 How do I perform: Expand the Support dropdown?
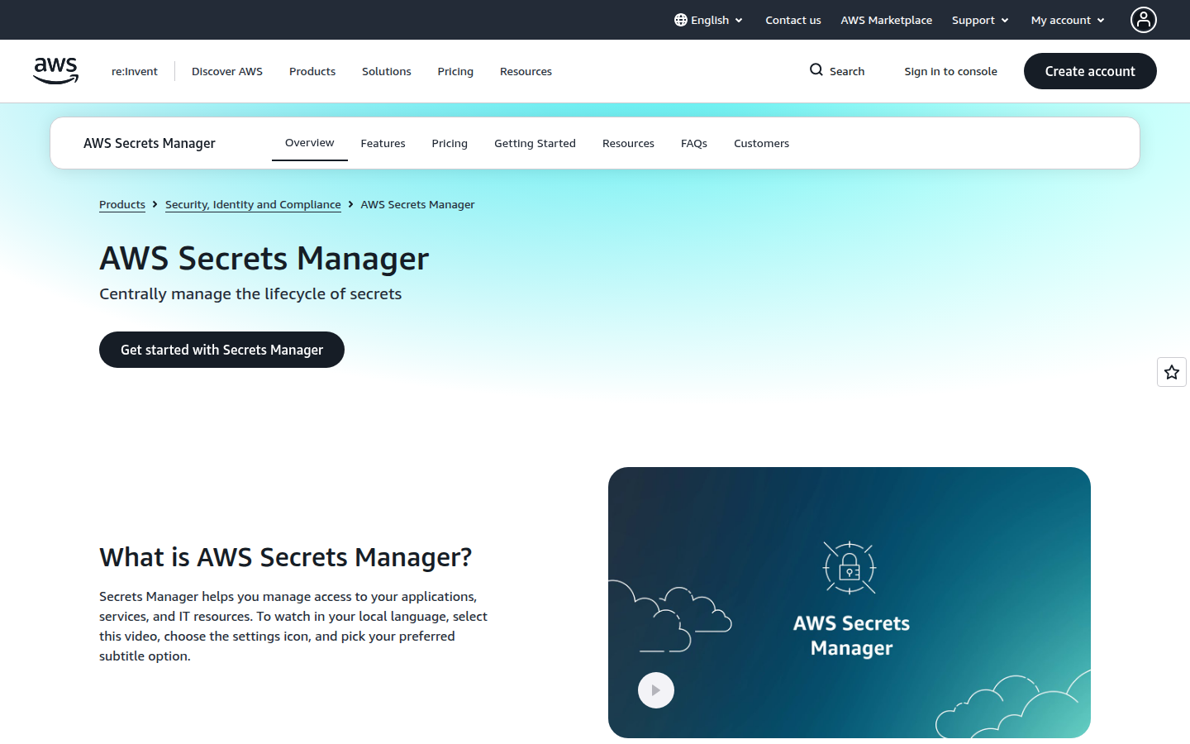pos(980,20)
